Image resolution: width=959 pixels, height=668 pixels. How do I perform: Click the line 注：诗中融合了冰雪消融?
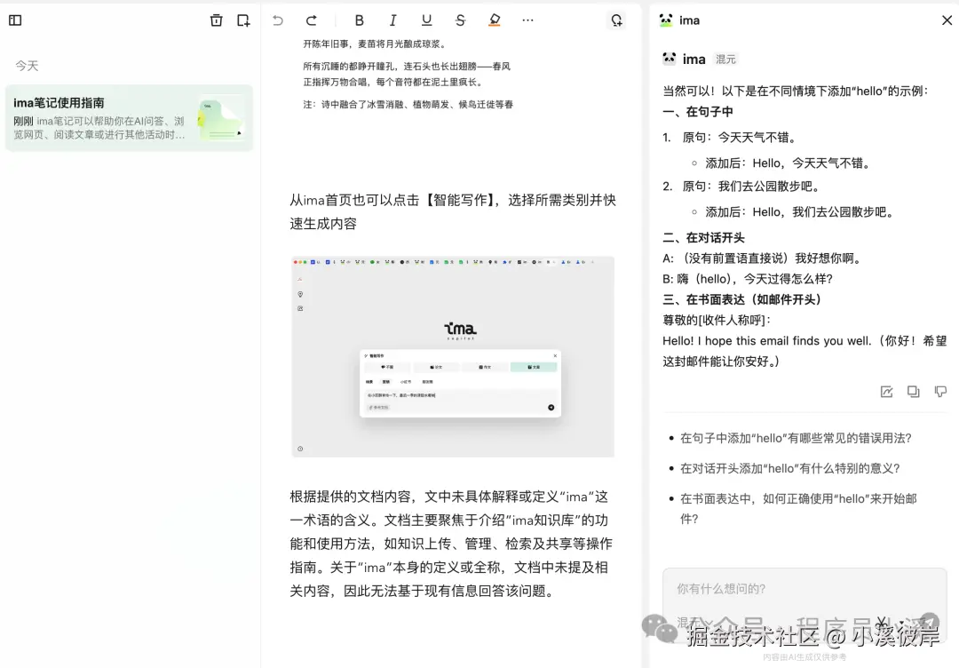(x=408, y=105)
